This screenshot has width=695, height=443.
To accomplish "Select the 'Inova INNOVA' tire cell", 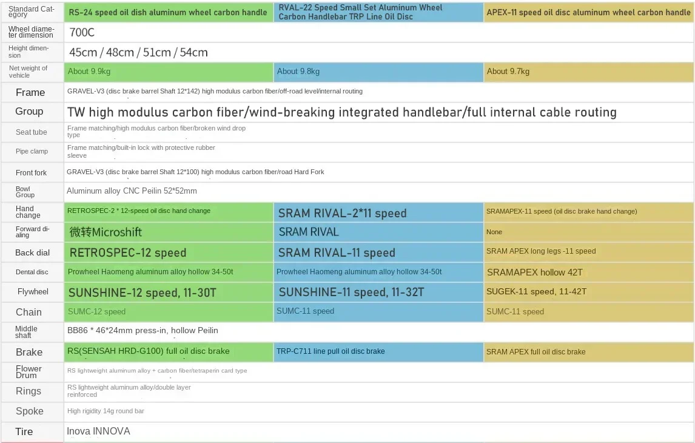I will [98, 431].
